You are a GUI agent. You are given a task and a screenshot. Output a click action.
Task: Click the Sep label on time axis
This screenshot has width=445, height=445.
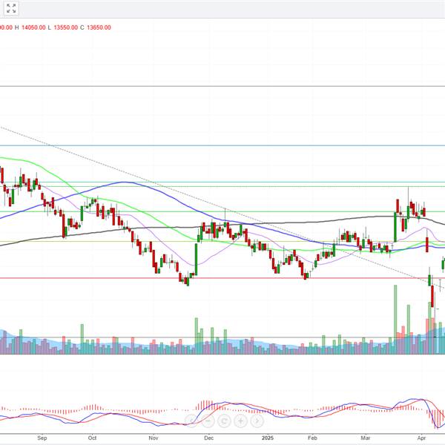pos(42,438)
